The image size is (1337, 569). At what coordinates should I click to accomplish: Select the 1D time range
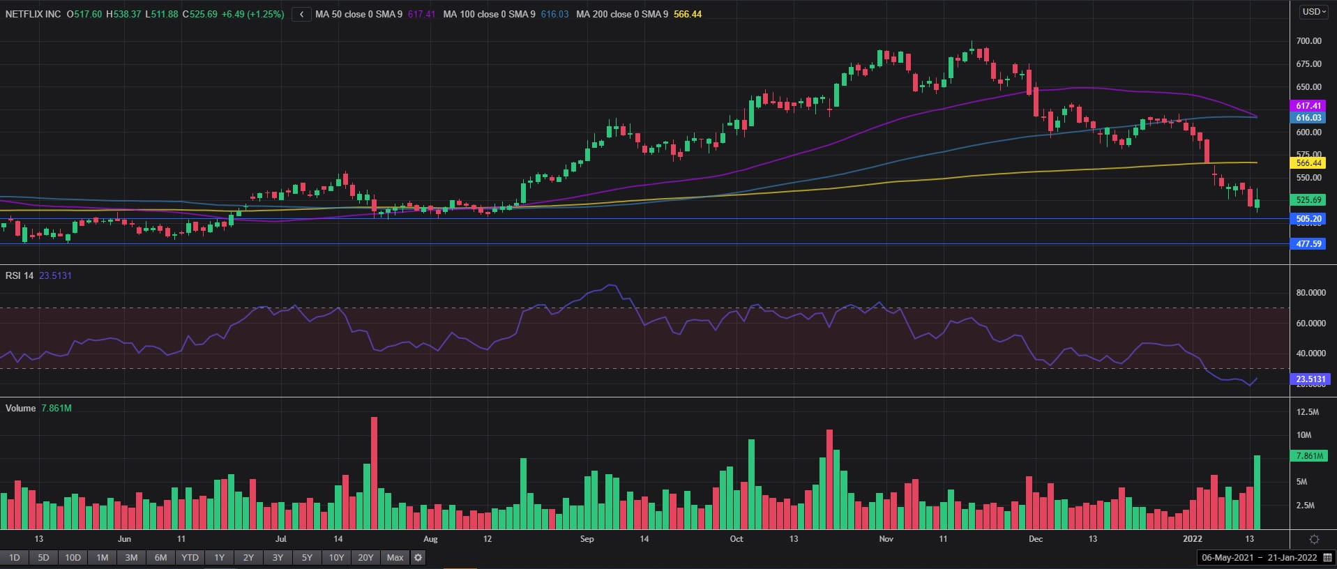click(x=14, y=557)
